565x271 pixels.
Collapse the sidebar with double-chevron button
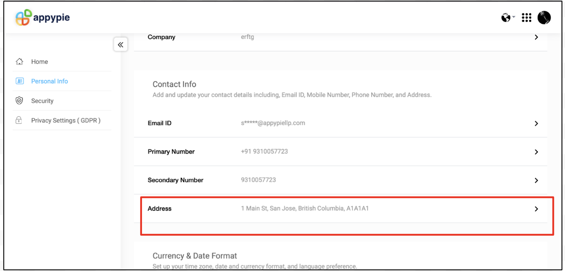pos(120,45)
